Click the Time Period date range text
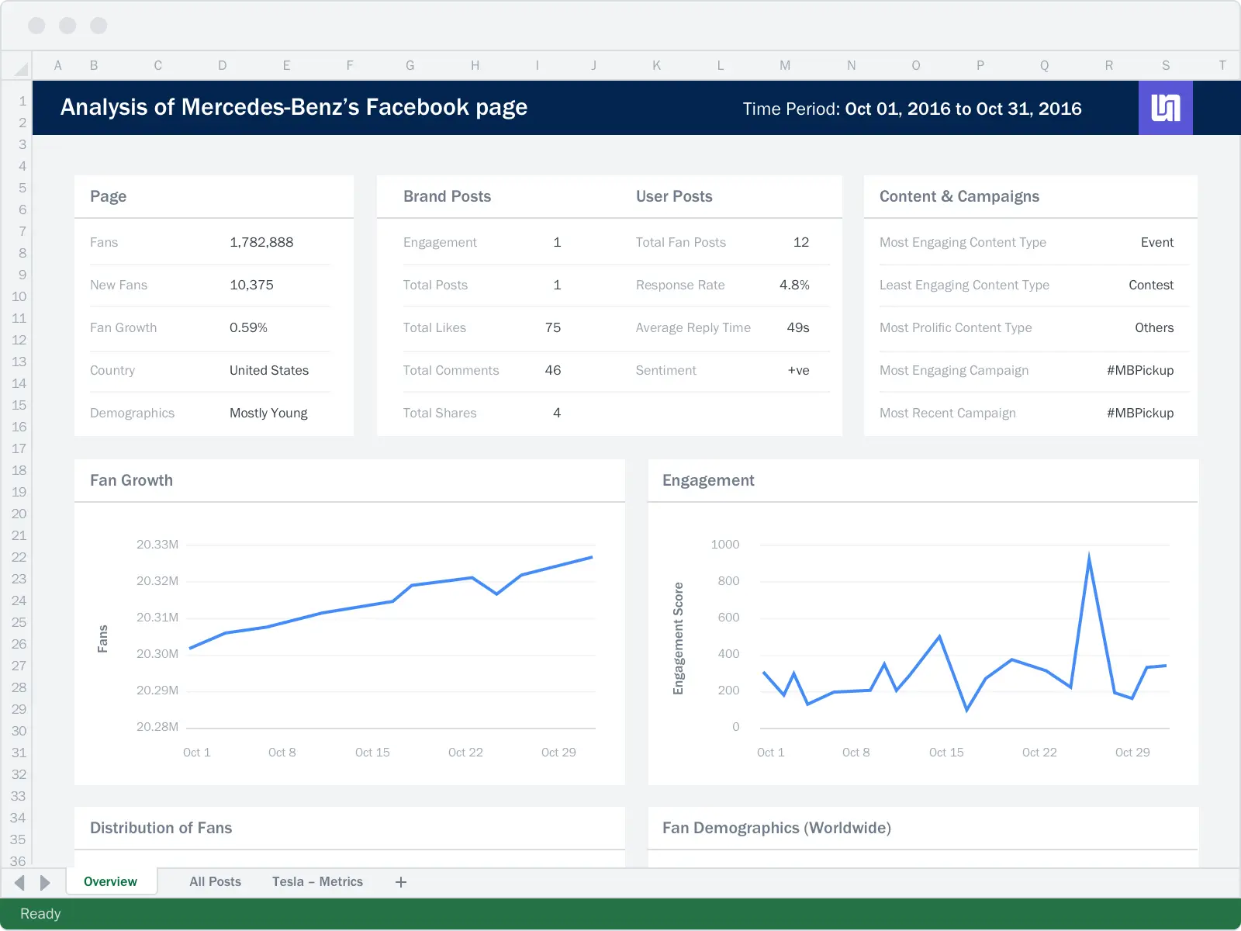 click(x=912, y=109)
